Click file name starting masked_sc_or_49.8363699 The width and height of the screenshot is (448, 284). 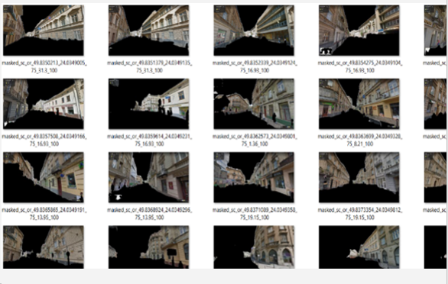tap(360, 140)
